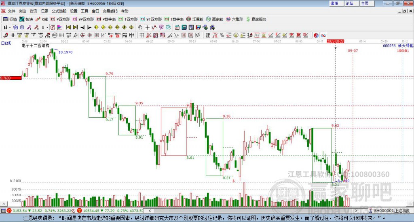Open the T四方形 tool

coord(128,19)
